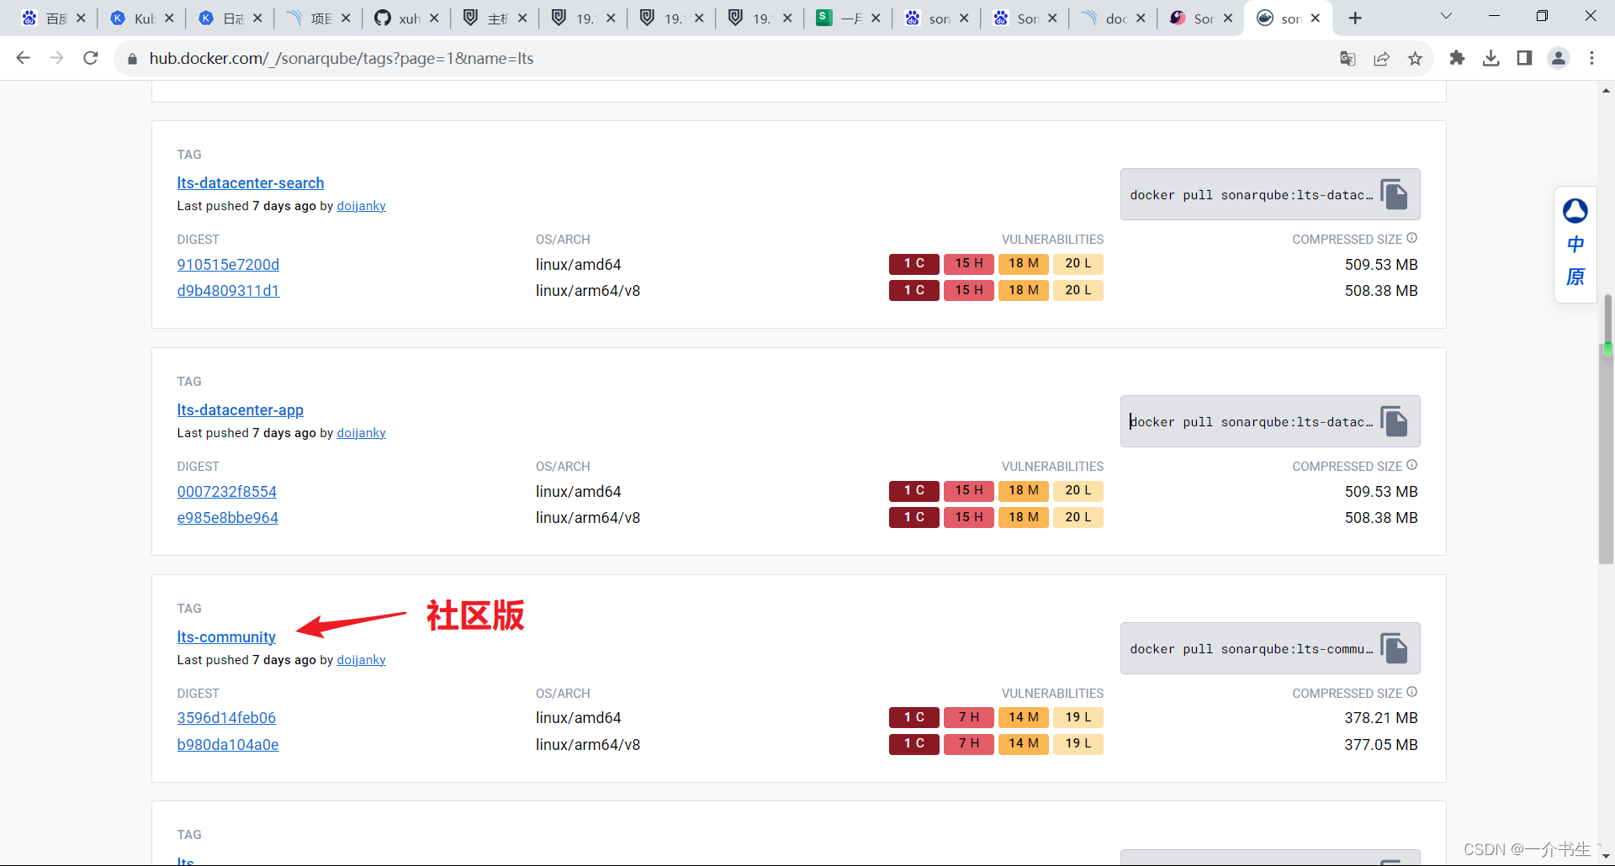Bookmark this page with the star
Screen dimensions: 1615x866
point(1415,58)
